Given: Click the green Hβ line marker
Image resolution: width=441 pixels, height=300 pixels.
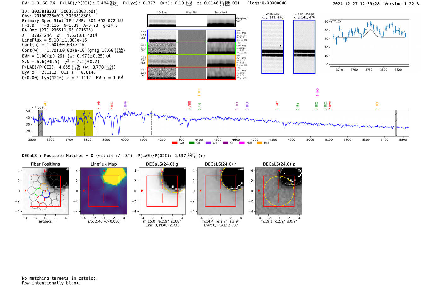Looking at the screenshot, I should (x=298, y=106).
